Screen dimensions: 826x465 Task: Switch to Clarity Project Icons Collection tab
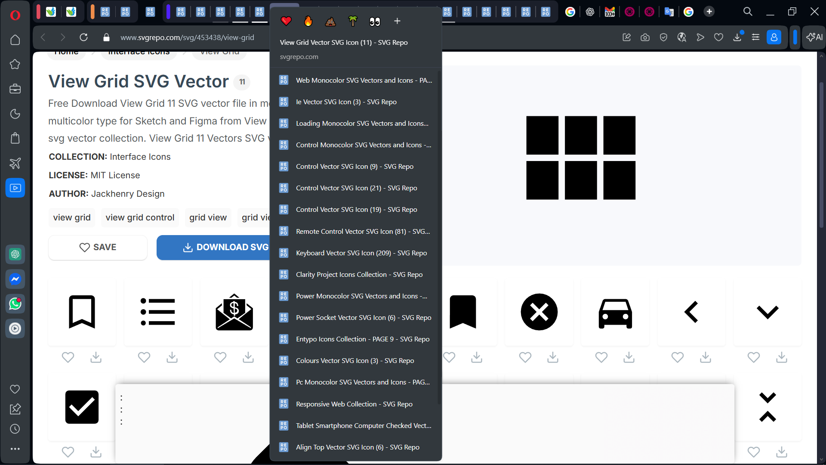pos(359,275)
